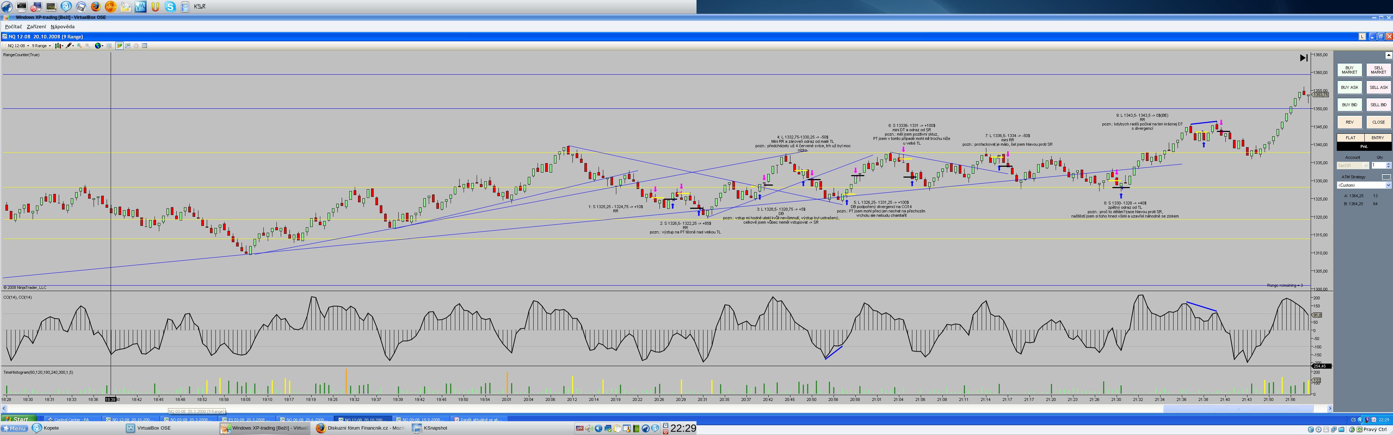
Task: Toggle the chart-with-line toolbar button
Action: [128, 46]
